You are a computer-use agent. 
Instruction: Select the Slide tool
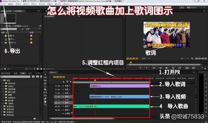click(x=45, y=96)
